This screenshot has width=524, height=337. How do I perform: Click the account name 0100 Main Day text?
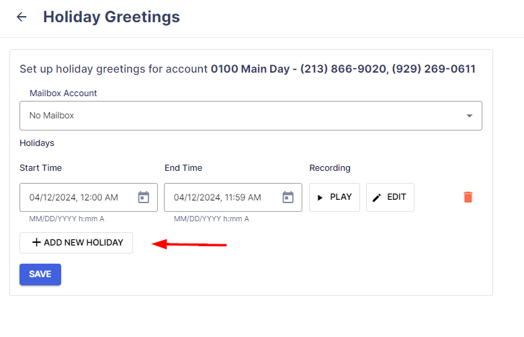pyautogui.click(x=251, y=69)
